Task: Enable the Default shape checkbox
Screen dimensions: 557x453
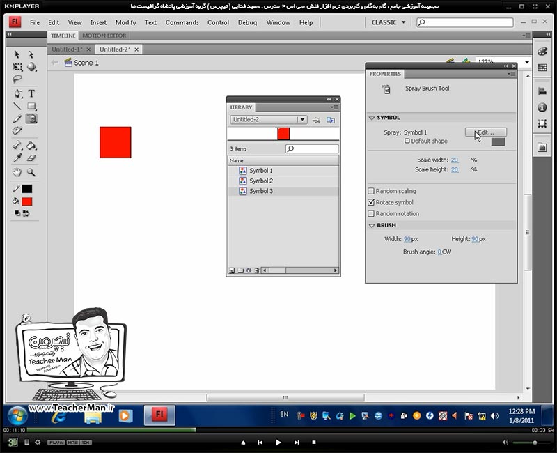Action: pos(407,141)
